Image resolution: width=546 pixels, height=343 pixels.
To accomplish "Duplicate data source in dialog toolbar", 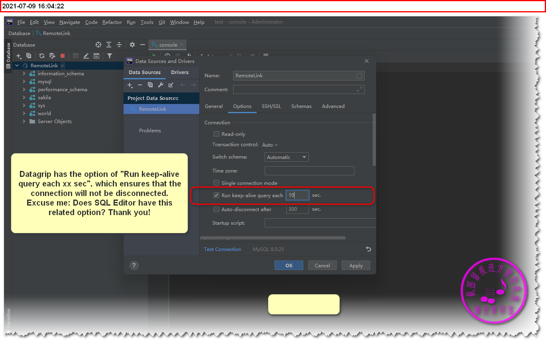I will 150,85.
